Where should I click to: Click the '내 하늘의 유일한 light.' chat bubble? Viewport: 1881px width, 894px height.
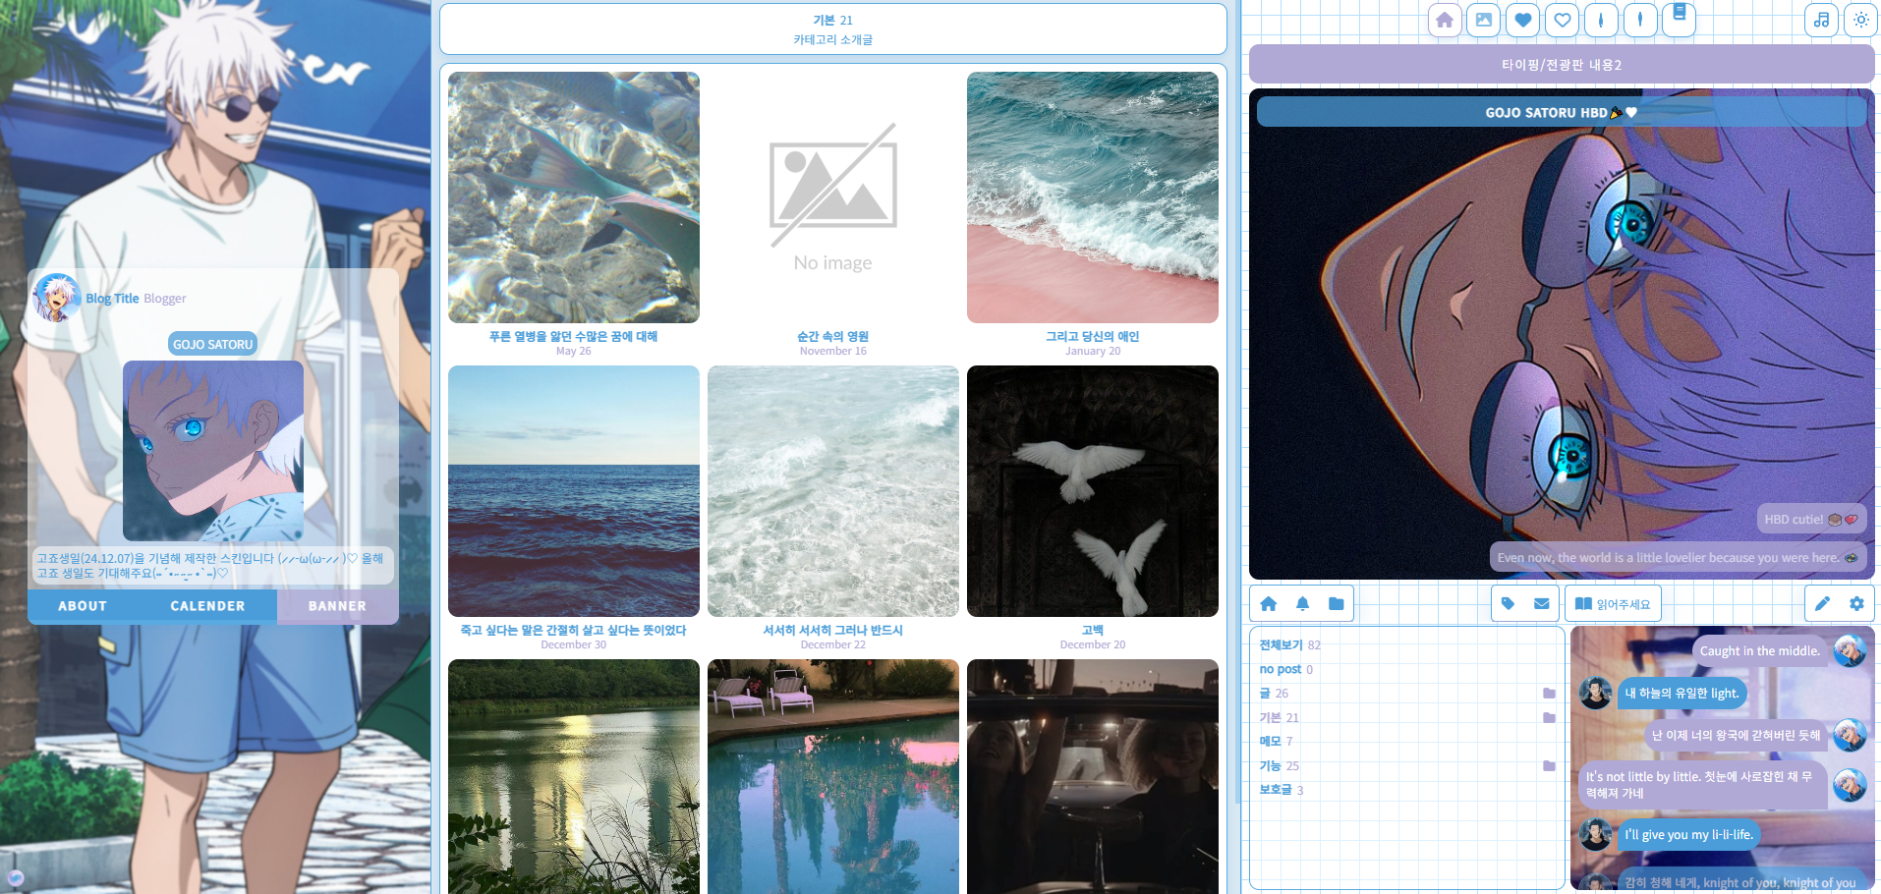click(1681, 693)
